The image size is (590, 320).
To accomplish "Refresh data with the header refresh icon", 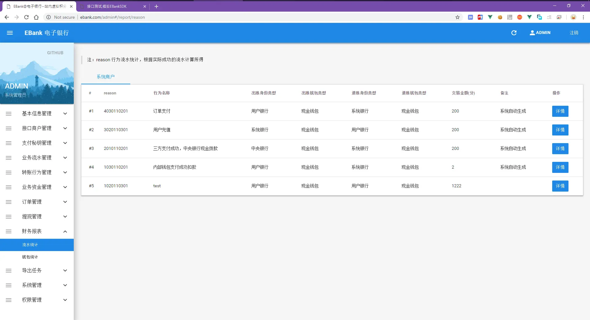I will point(514,33).
